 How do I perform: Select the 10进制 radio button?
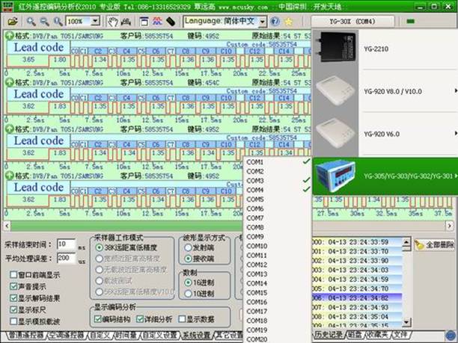click(x=186, y=294)
